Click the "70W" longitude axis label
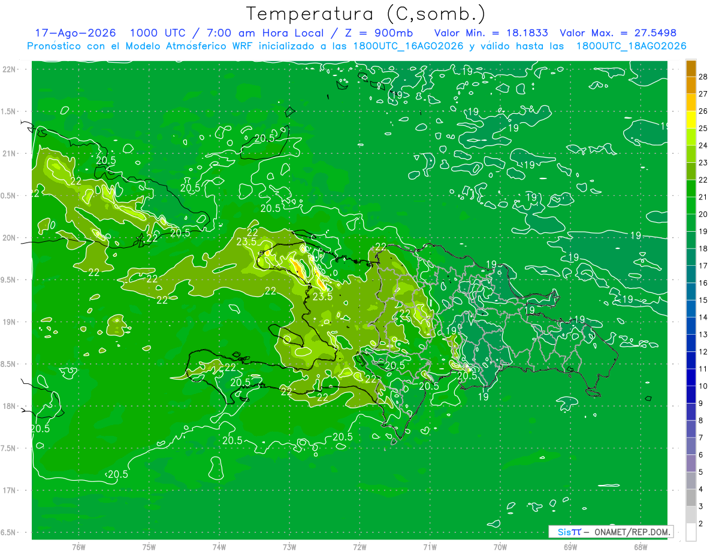This screenshot has width=719, height=555. [x=500, y=547]
